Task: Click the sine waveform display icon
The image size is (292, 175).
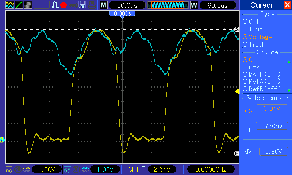Action: [9, 5]
